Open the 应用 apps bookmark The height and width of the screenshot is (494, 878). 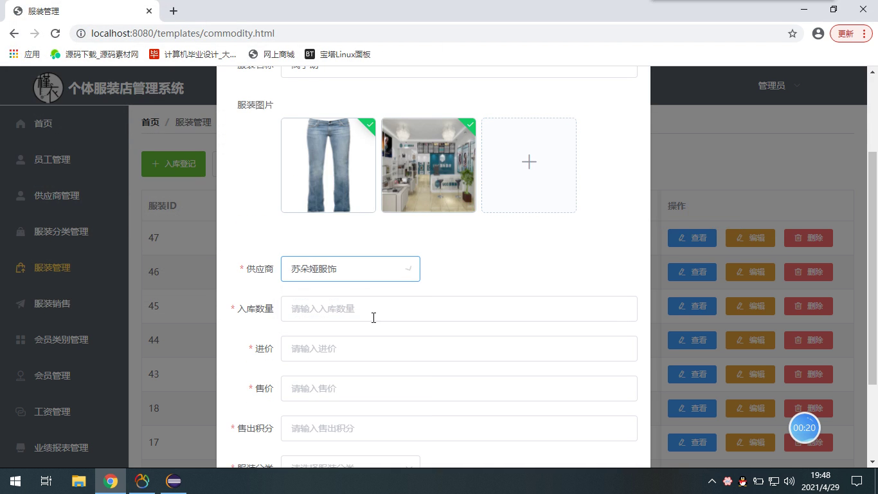click(x=24, y=55)
